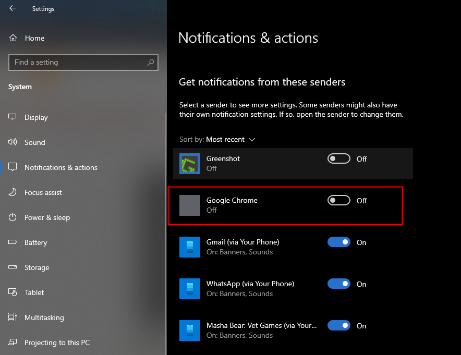Image resolution: width=461 pixels, height=355 pixels.
Task: Click the Storage drive icon
Action: (x=13, y=267)
